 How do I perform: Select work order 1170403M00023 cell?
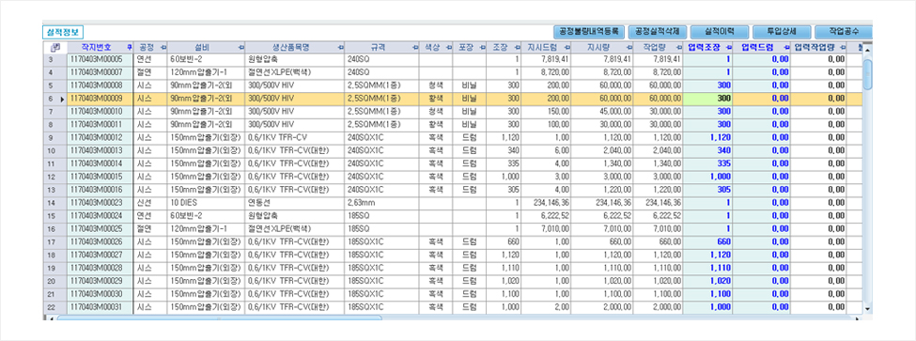(101, 203)
